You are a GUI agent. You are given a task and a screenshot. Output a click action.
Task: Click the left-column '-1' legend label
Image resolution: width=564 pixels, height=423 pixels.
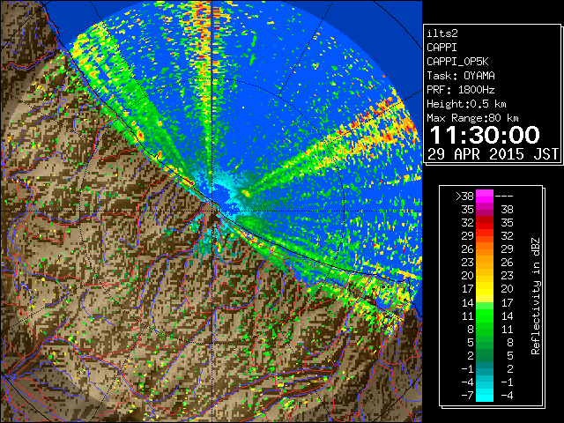coord(467,368)
